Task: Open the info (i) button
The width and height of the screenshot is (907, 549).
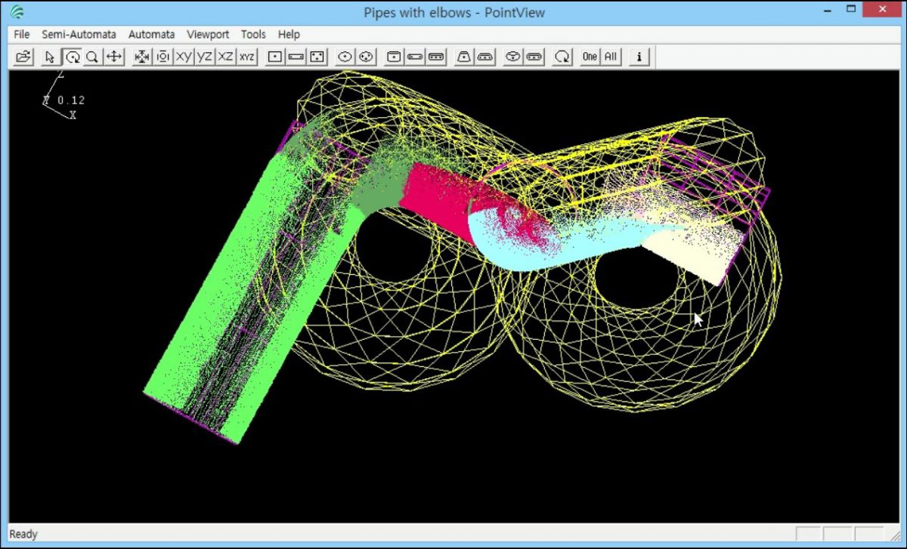Action: click(639, 57)
